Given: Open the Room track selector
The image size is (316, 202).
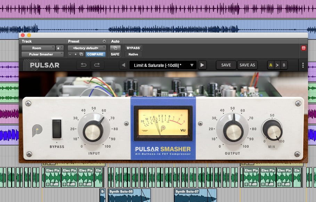Looking at the screenshot, I should (38, 48).
